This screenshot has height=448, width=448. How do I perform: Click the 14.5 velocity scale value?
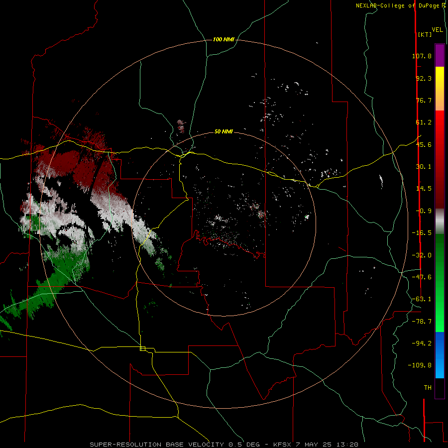424,189
